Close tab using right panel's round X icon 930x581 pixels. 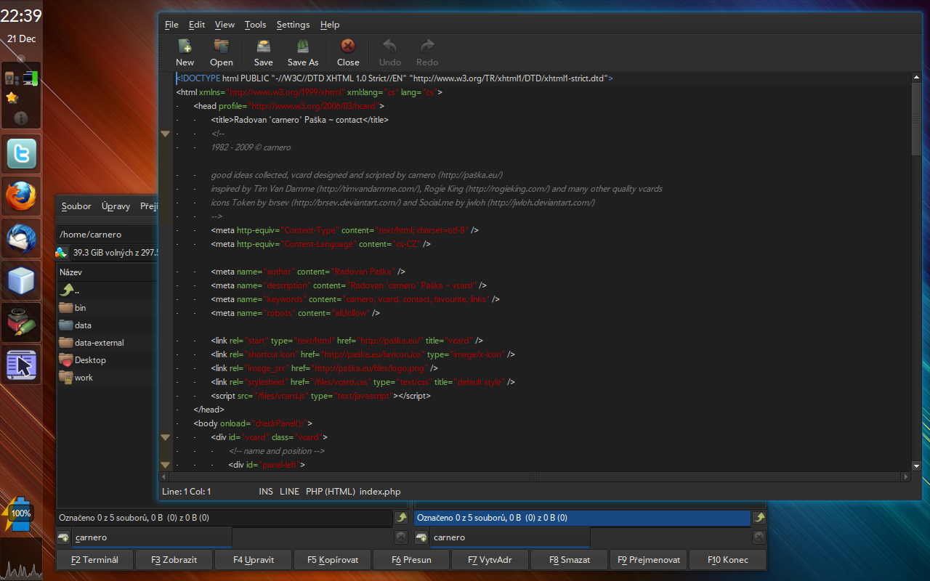pyautogui.click(x=759, y=537)
